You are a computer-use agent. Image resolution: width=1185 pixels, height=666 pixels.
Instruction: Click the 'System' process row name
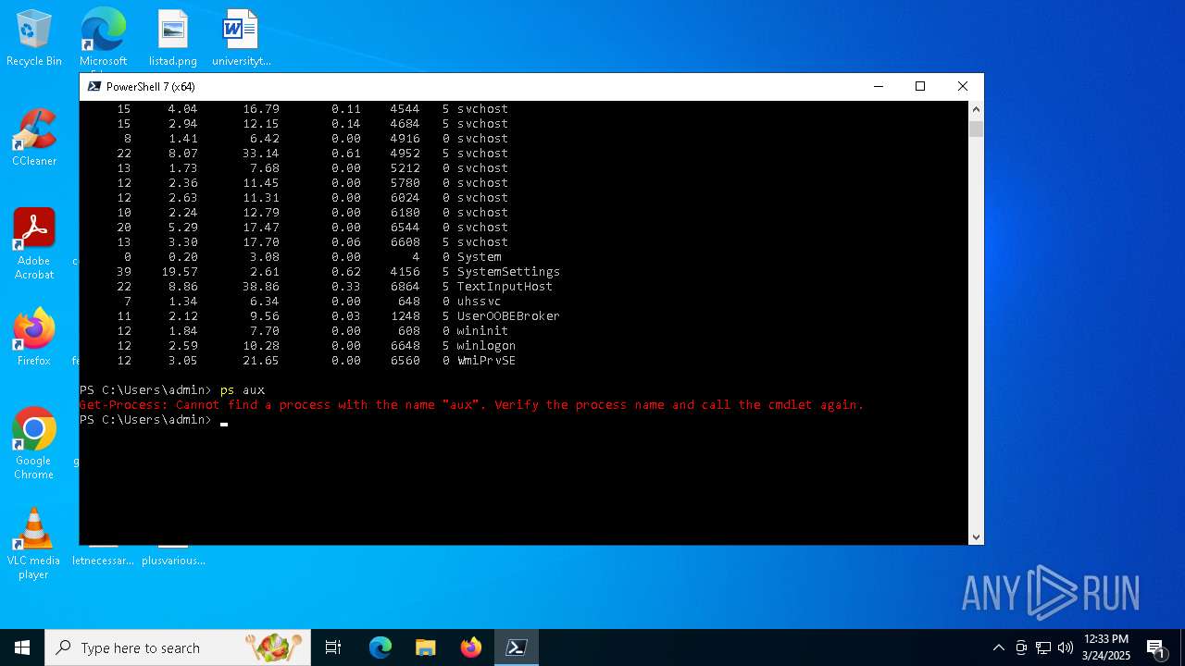tap(479, 256)
